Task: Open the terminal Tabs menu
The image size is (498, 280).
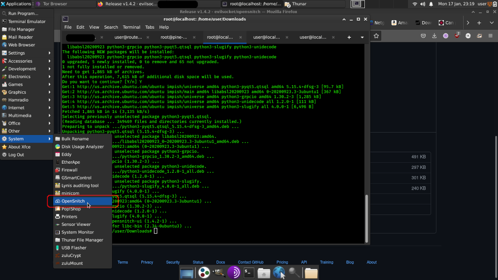Action: click(149, 27)
